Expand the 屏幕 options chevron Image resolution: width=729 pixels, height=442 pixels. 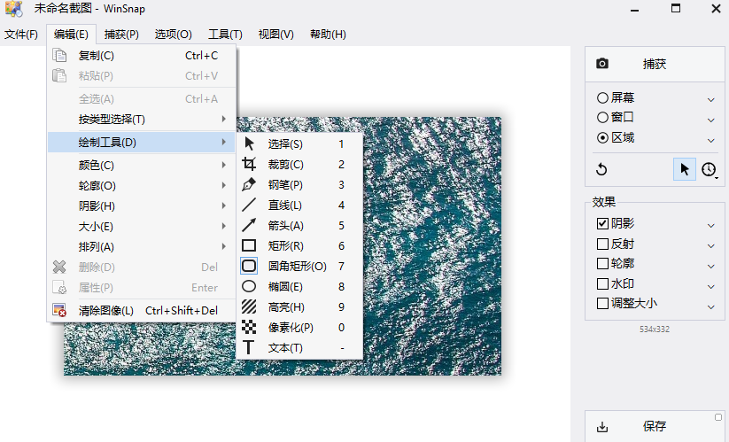tap(711, 99)
